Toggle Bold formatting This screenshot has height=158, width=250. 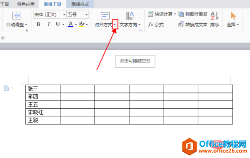tap(38, 25)
